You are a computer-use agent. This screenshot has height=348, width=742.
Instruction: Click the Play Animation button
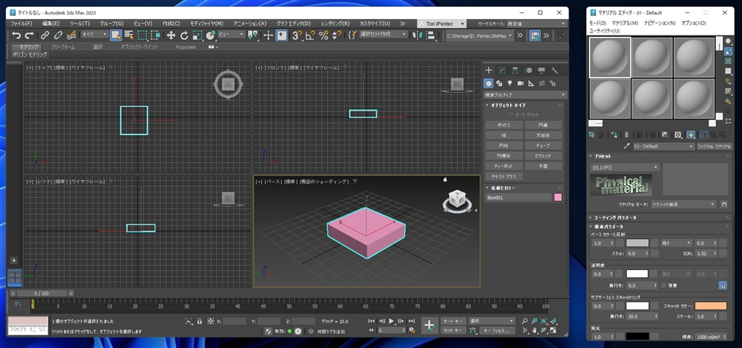coord(392,321)
